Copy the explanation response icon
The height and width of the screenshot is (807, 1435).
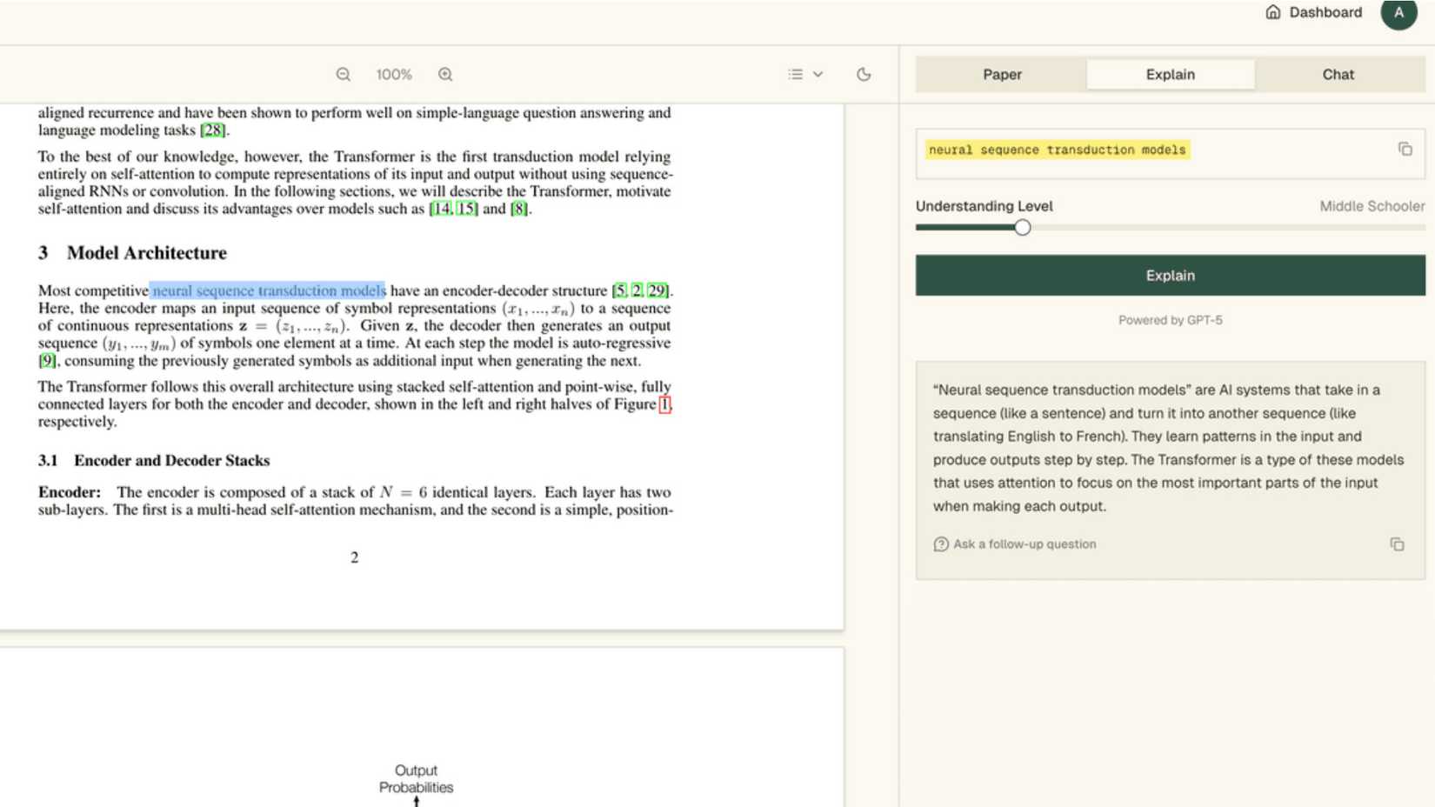click(x=1397, y=544)
